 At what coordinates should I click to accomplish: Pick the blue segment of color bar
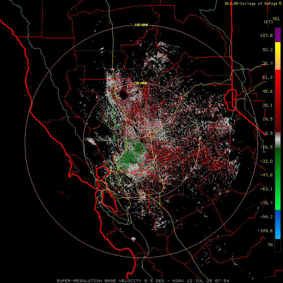pos(278,224)
